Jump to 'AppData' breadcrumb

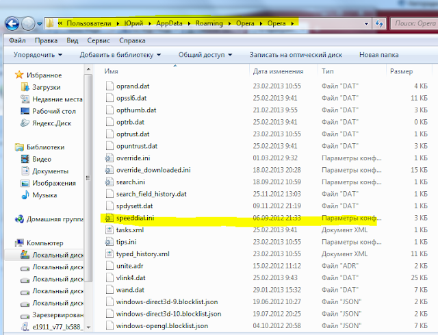pos(169,23)
